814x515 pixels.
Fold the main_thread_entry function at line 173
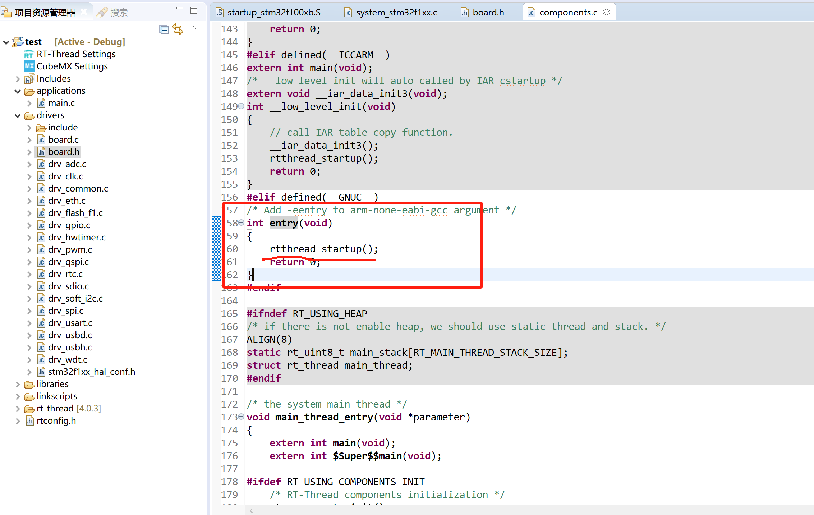point(242,417)
